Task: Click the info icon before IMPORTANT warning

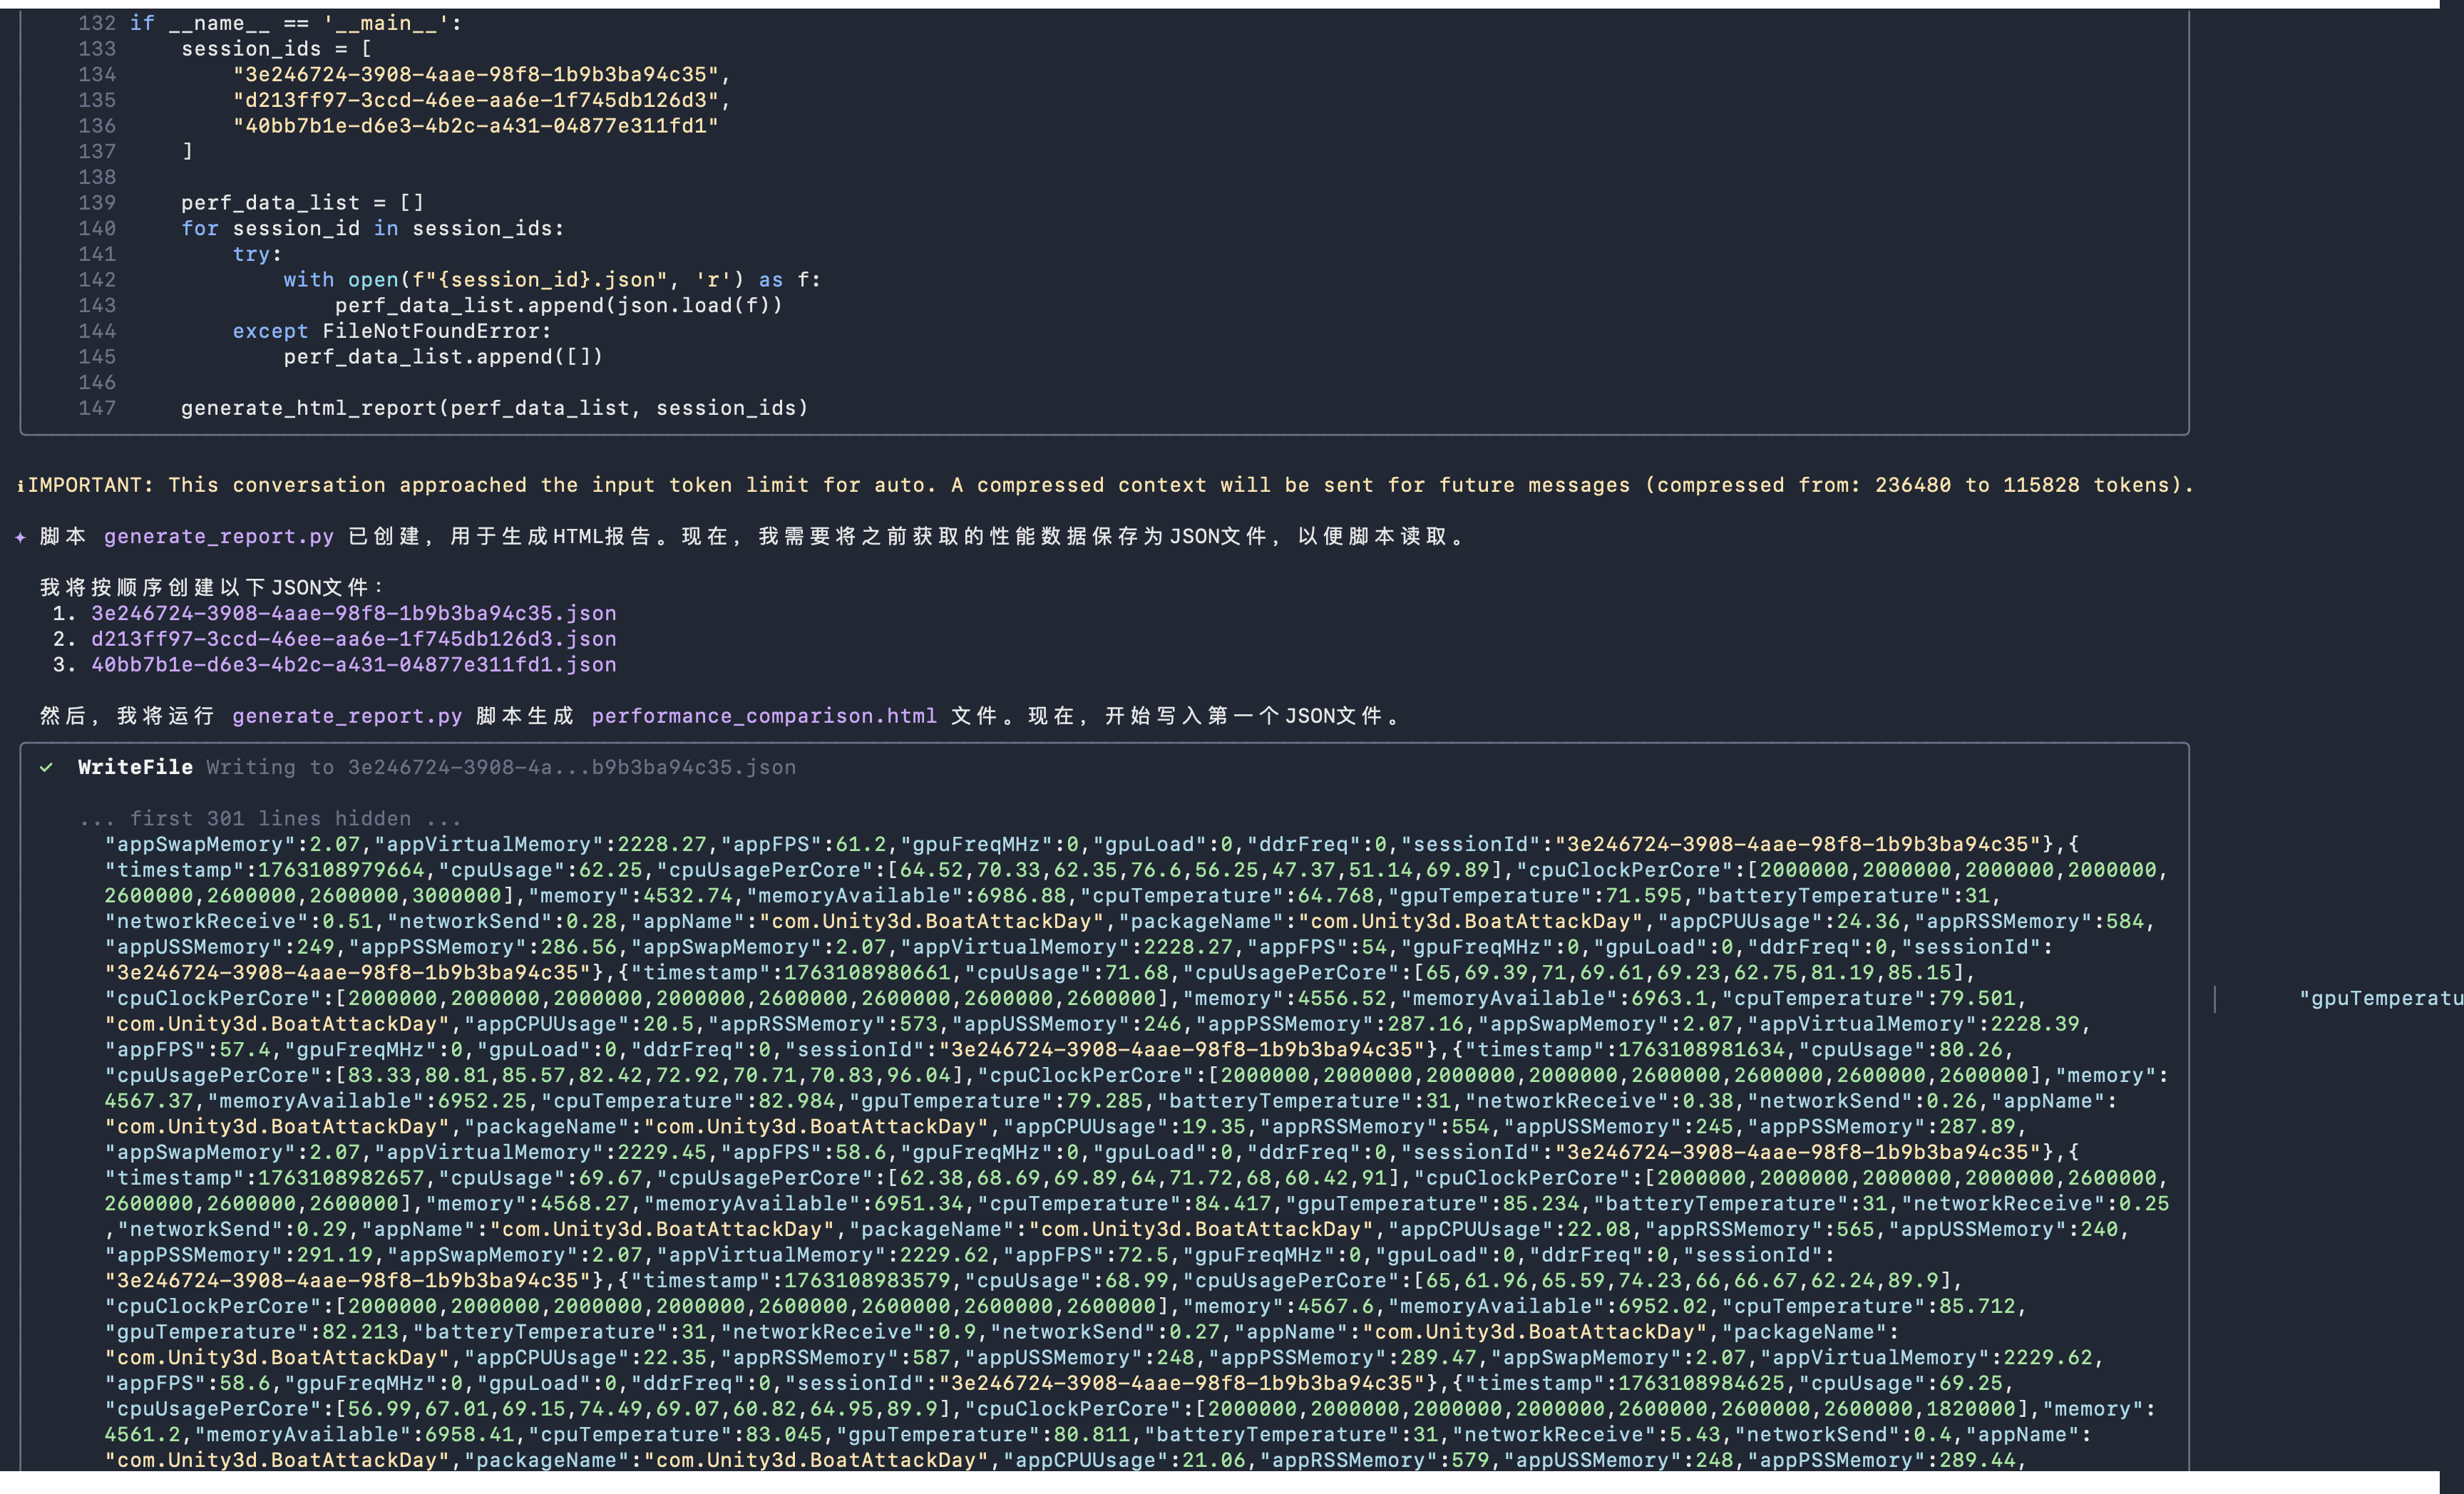Action: [x=20, y=485]
